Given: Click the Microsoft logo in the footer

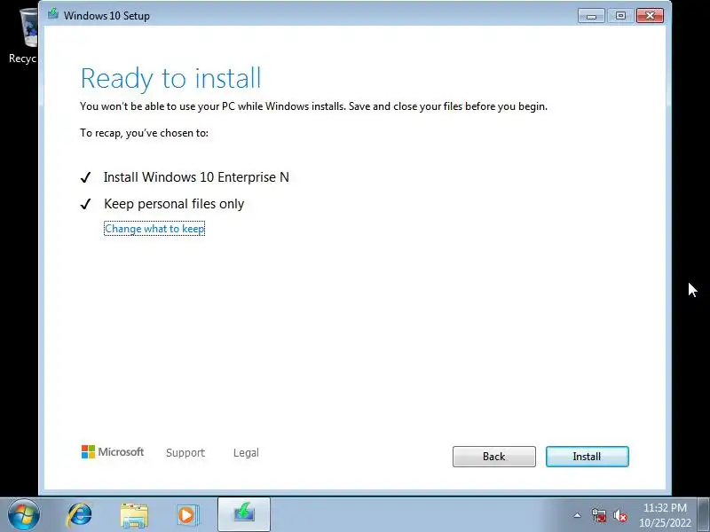Looking at the screenshot, I should 113,451.
